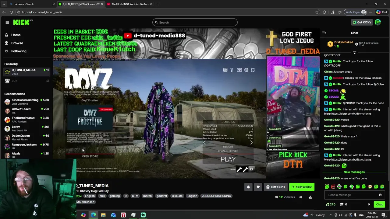Select the godfirst tag
The image size is (390, 219).
[x=161, y=196]
